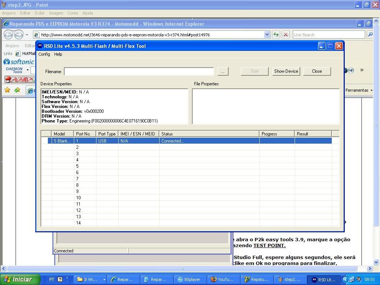The height and width of the screenshot is (285, 380).
Task: Click the Close button in RSD Lite
Action: [317, 71]
